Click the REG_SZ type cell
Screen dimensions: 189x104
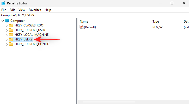pyautogui.click(x=157, y=27)
